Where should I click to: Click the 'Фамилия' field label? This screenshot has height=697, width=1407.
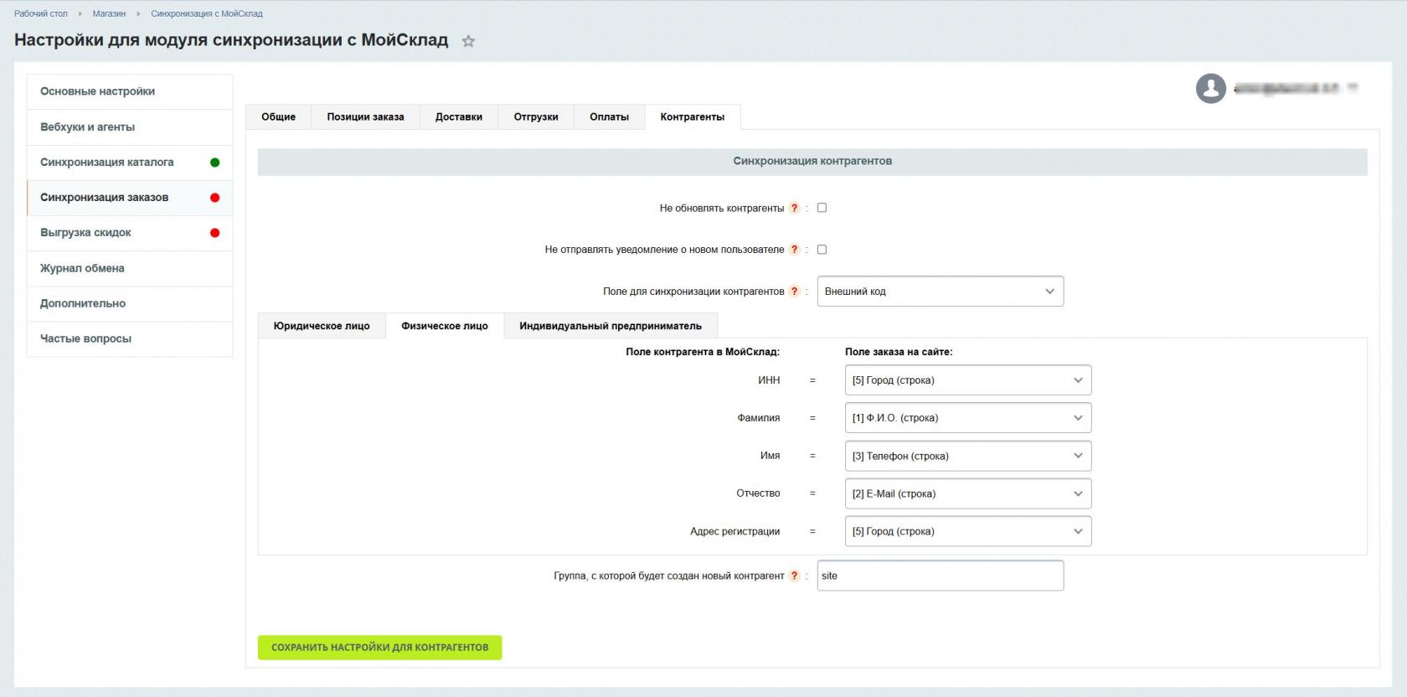click(x=759, y=418)
